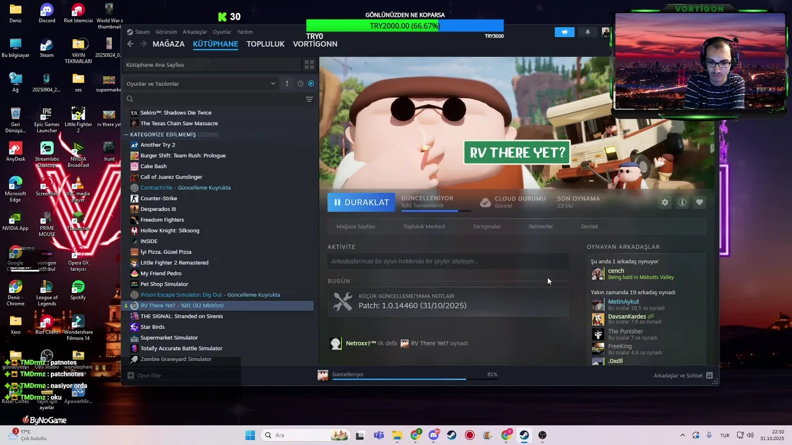Open the Topluluk Merkezi link
Screen dimensions: 792x445
point(424,226)
